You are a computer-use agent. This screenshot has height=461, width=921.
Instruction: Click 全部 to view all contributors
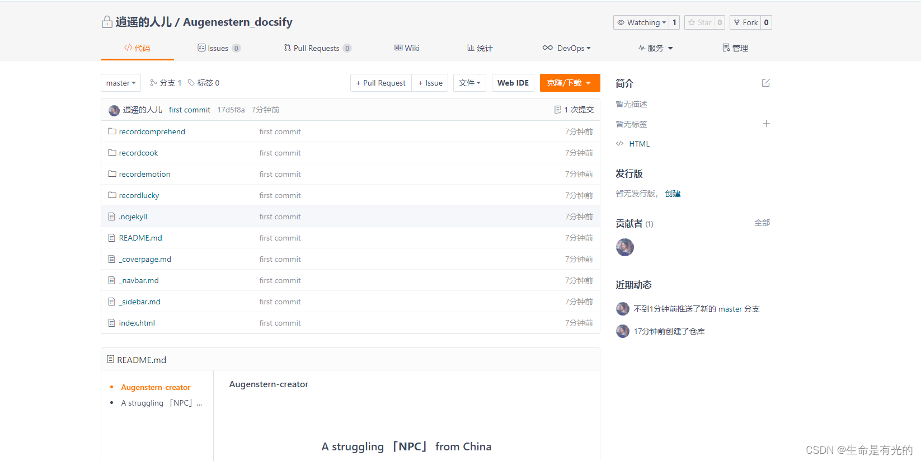762,223
